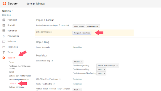Screen dimensions: 161x91
Task: Click help icon beside Footer Feed Posting
Action: click(x=54, y=84)
